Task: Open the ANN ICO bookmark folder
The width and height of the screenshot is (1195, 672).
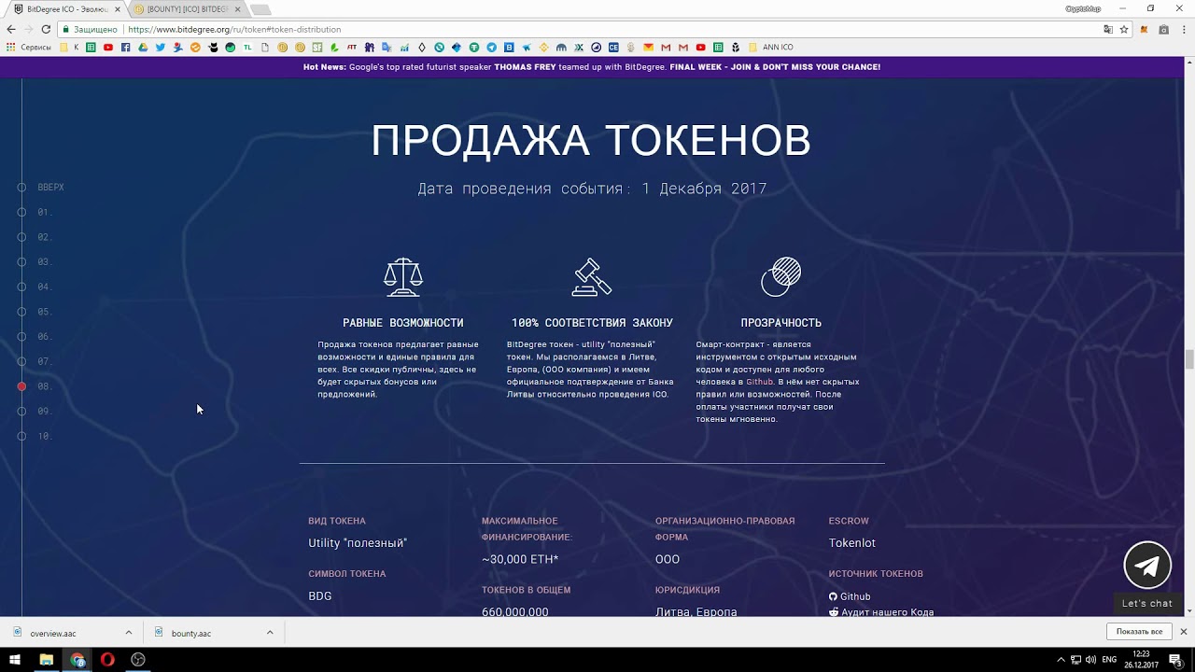Action: [x=771, y=47]
